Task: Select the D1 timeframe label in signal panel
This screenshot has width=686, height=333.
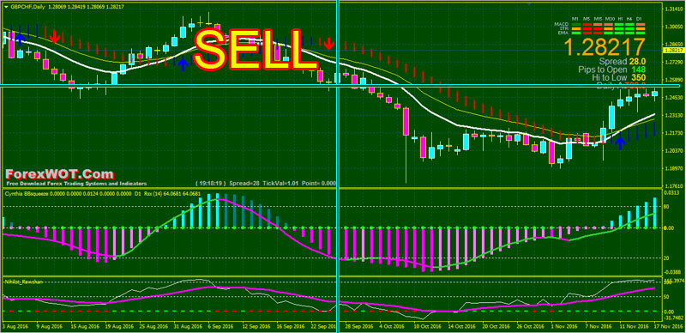Action: [639, 19]
